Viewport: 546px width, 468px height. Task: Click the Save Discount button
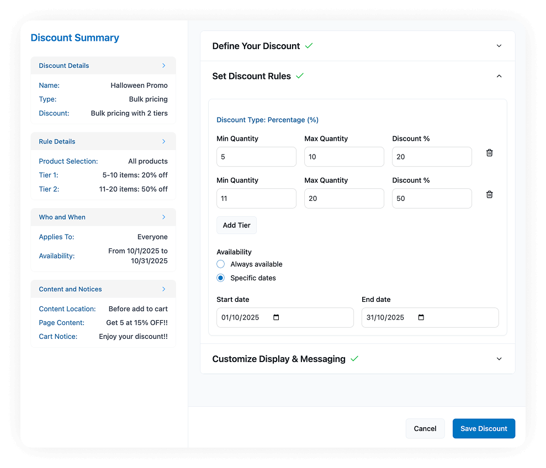[x=484, y=429]
